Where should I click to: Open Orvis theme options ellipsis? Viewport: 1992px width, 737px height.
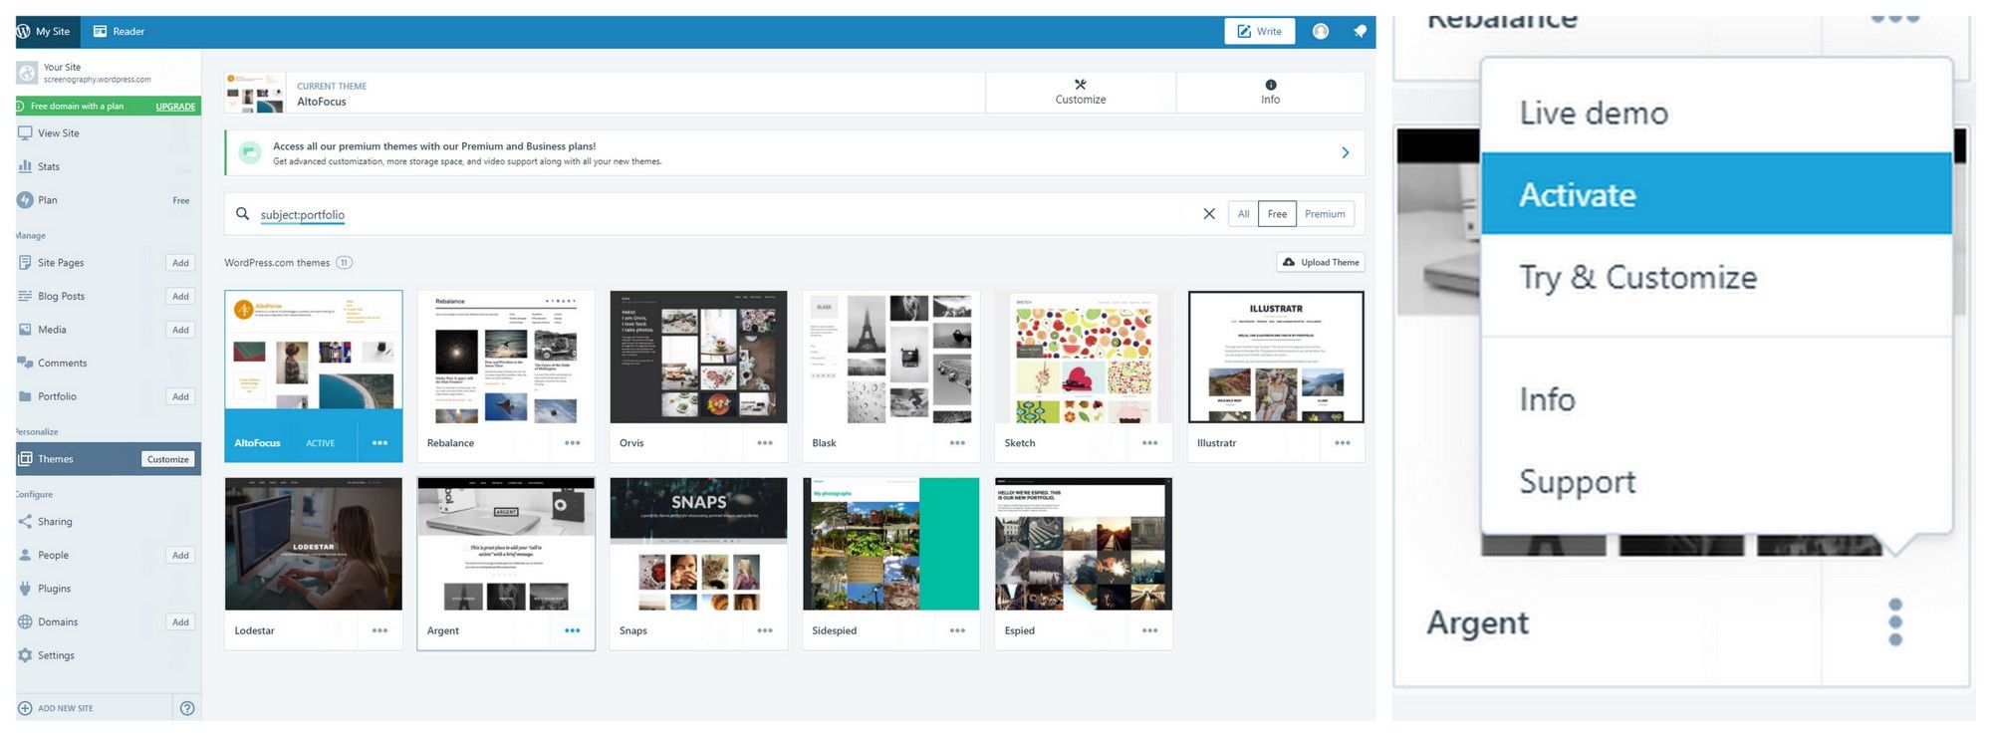765,443
